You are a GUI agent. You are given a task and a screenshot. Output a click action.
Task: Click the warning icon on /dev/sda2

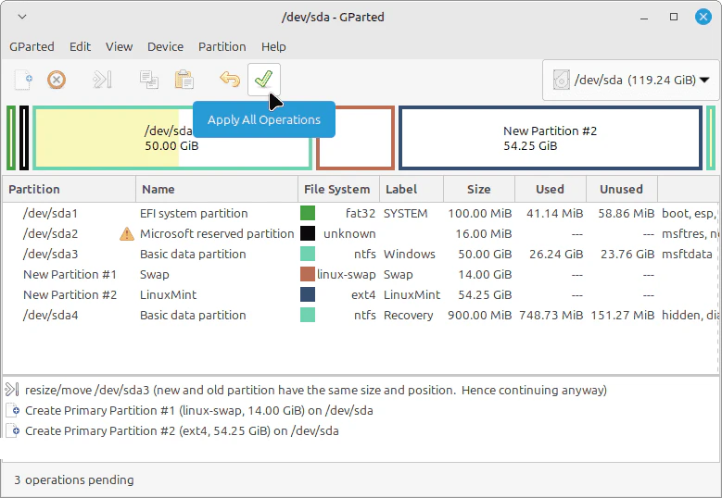[127, 233]
